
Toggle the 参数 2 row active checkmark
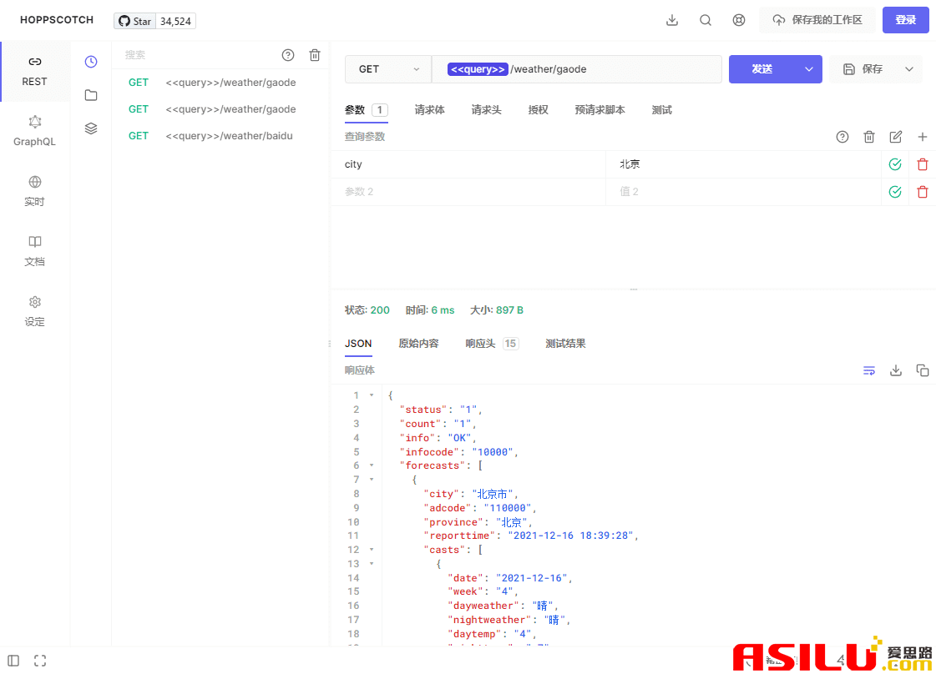pos(895,192)
